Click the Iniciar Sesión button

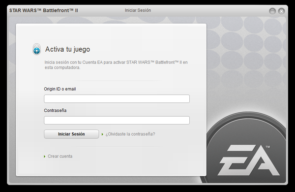(71, 134)
